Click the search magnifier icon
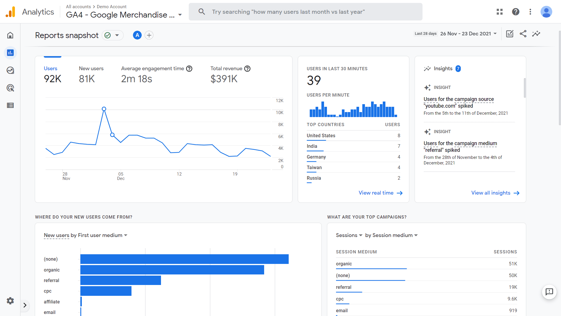 [x=202, y=12]
